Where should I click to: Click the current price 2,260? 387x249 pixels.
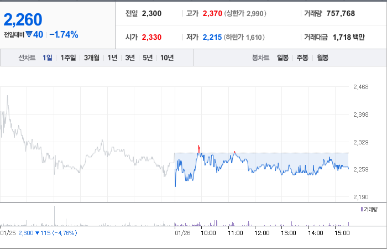tap(23, 19)
